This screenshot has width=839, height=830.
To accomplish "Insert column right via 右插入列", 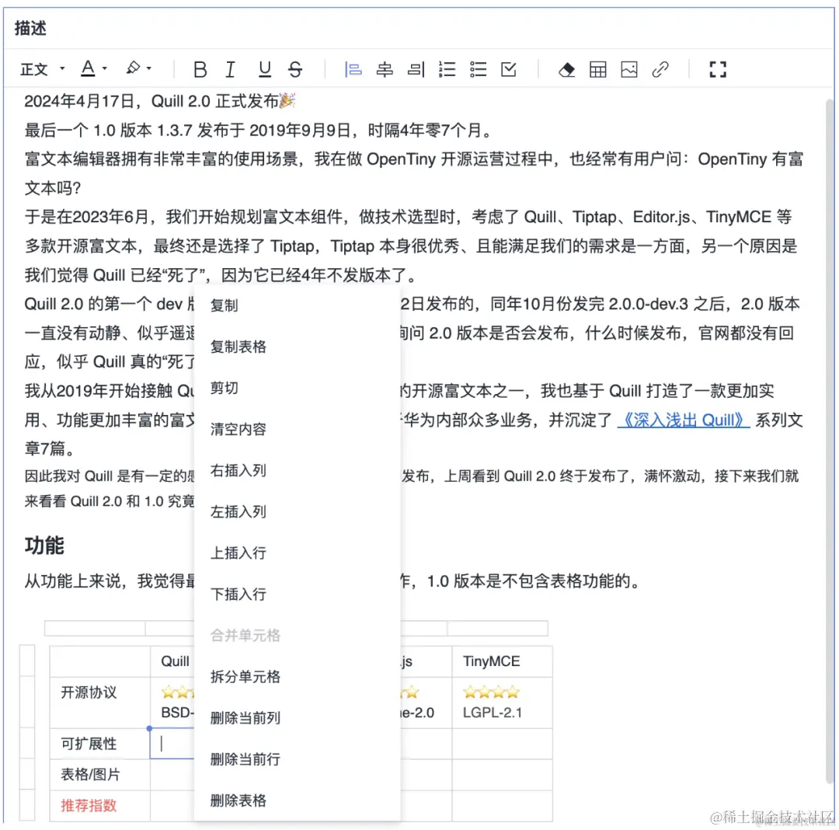I will (297, 470).
